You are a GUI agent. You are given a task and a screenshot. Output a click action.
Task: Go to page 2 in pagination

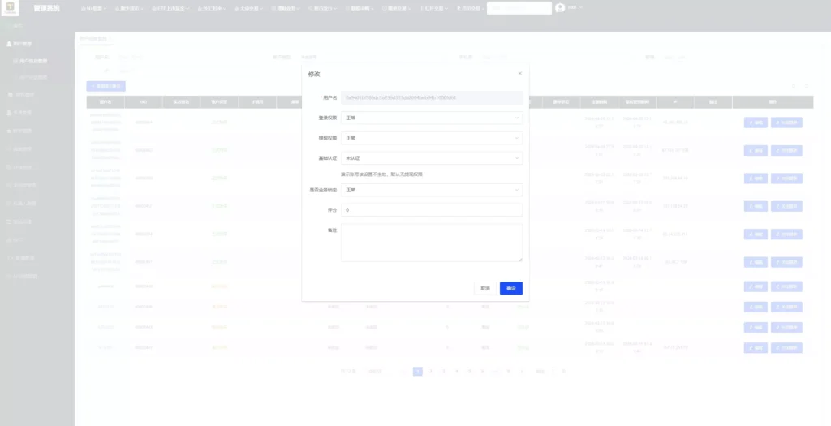tap(430, 372)
